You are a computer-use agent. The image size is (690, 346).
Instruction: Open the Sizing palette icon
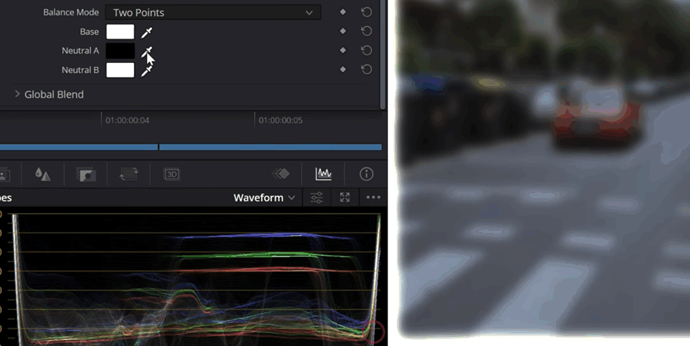(x=129, y=175)
